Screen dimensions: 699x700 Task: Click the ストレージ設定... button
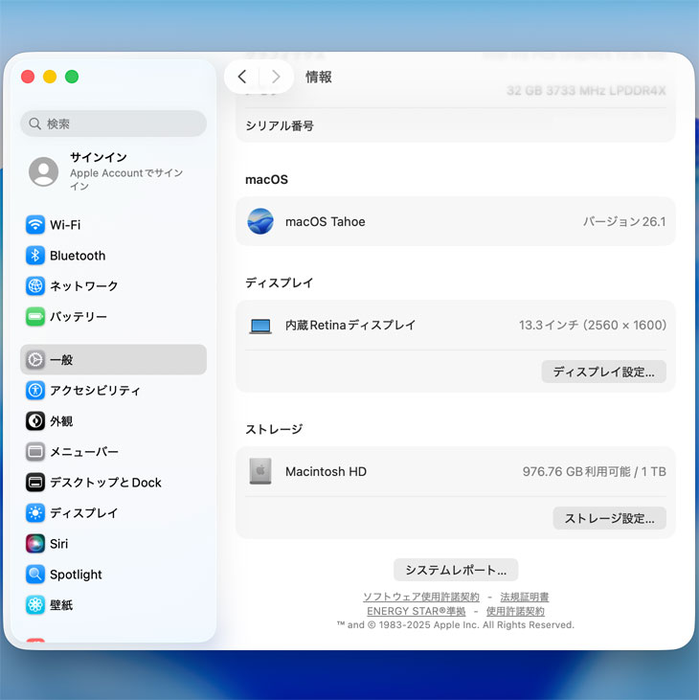point(609,518)
